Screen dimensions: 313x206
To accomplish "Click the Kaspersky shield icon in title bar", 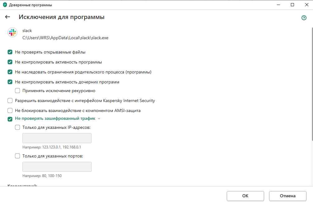I will coord(5,5).
